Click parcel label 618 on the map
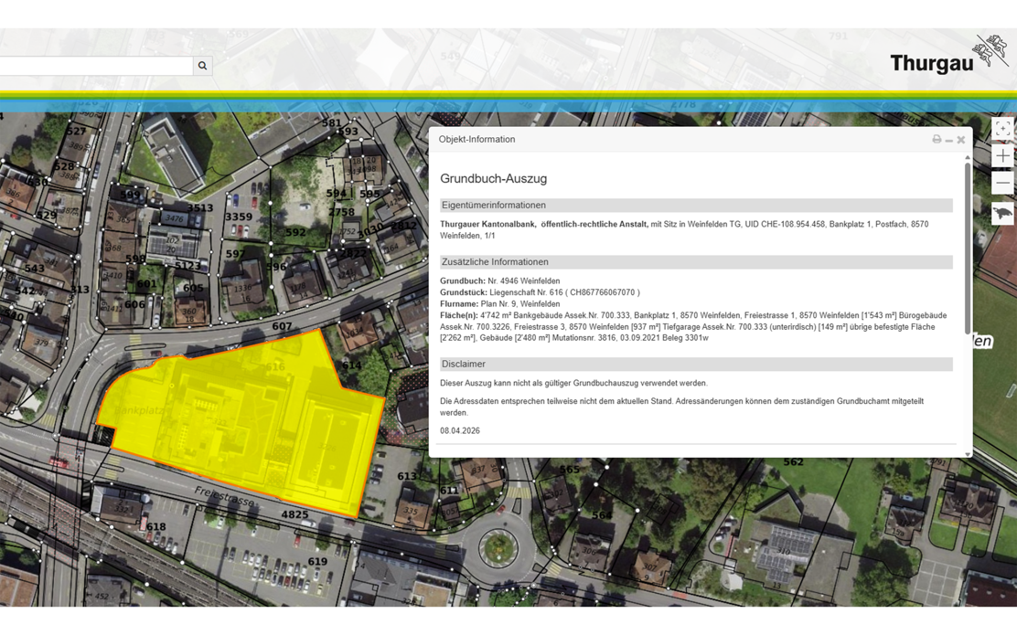Screen dimensions: 1017x635 [155, 527]
